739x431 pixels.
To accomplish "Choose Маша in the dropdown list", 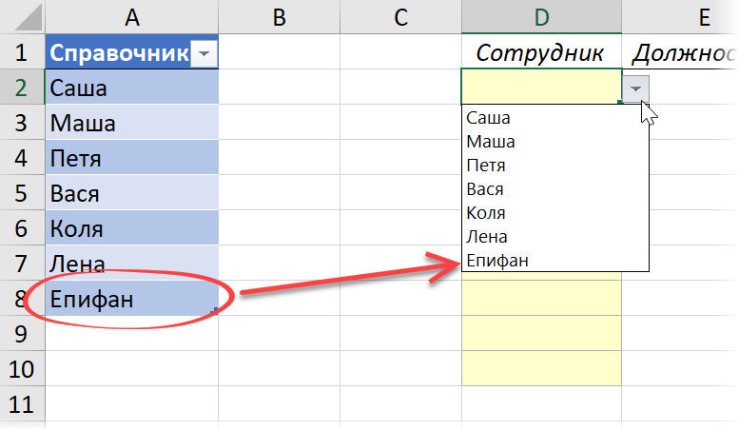I will pos(491,142).
